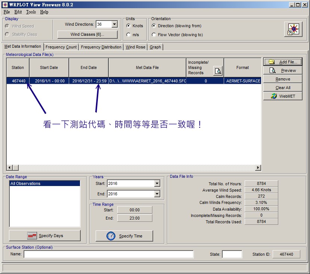310x274 pixels.
Task: Click the file list right scroll arrow
Action: [258, 168]
